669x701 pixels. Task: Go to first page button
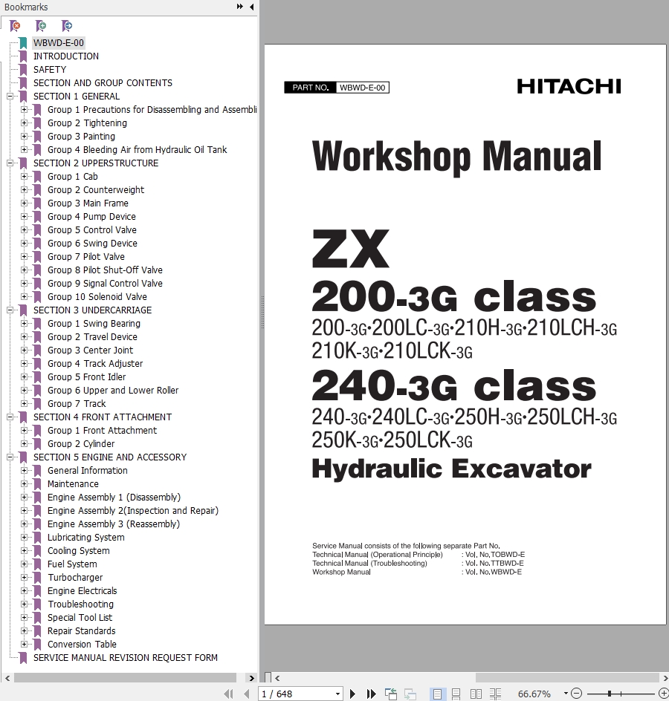tap(229, 694)
